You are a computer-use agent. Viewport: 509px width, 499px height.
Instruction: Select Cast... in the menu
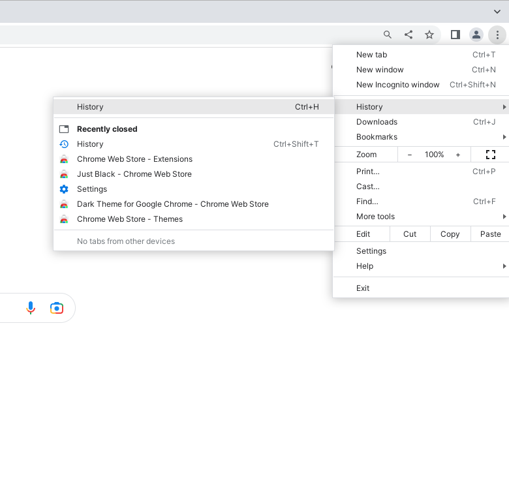coord(421,187)
